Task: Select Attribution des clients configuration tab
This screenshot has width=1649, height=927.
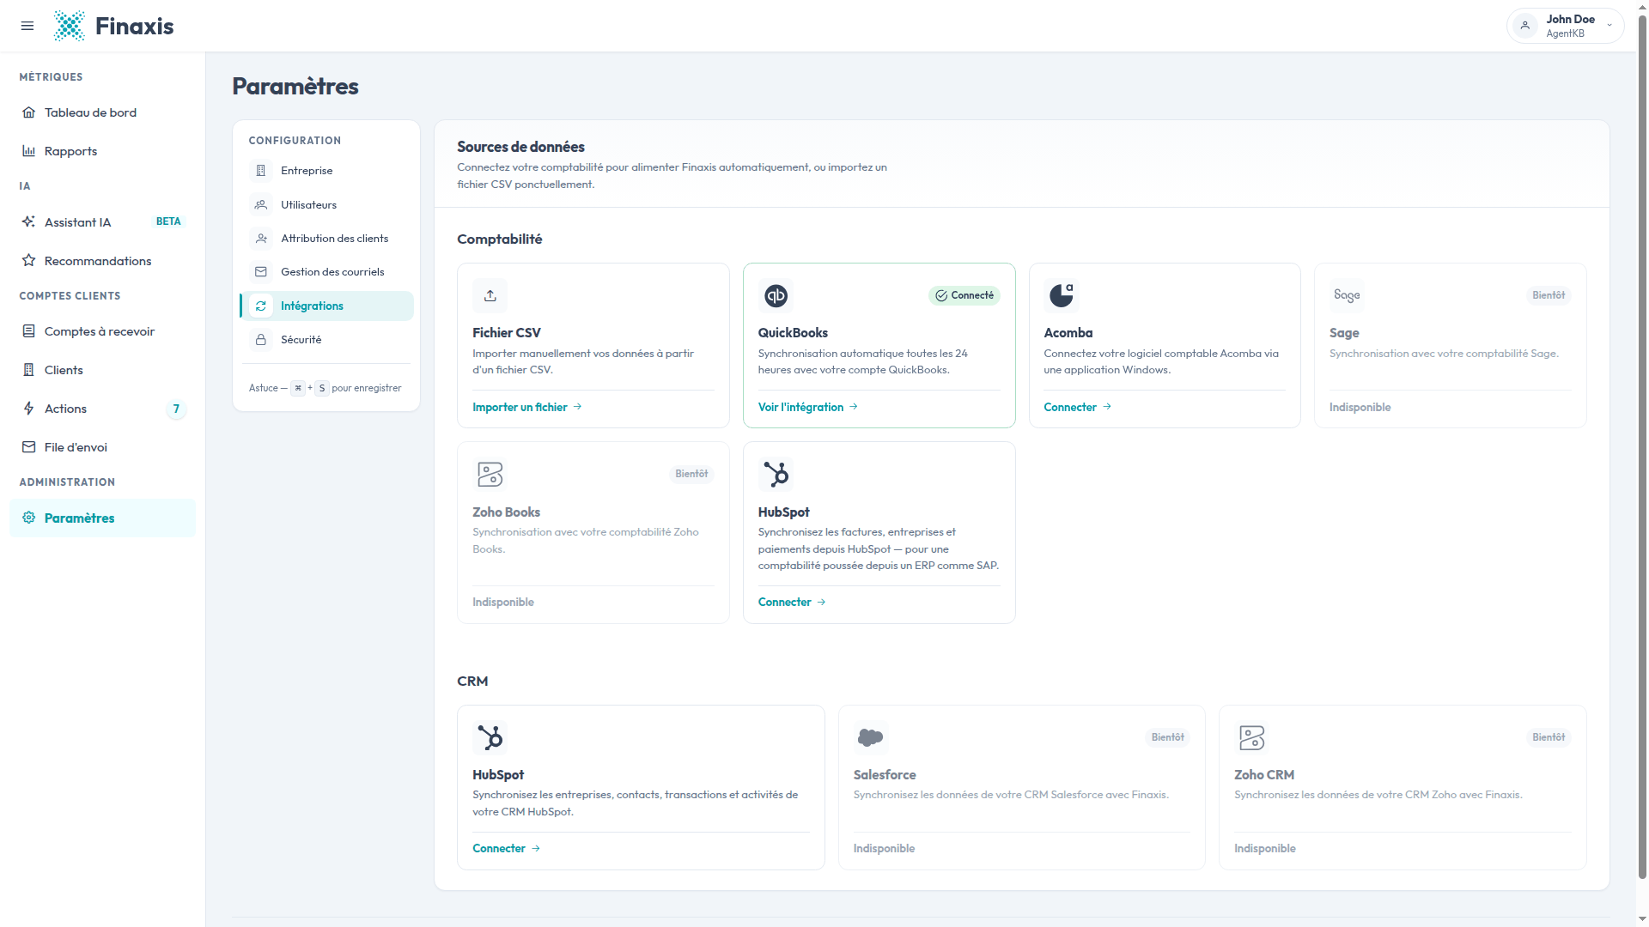Action: coord(326,238)
